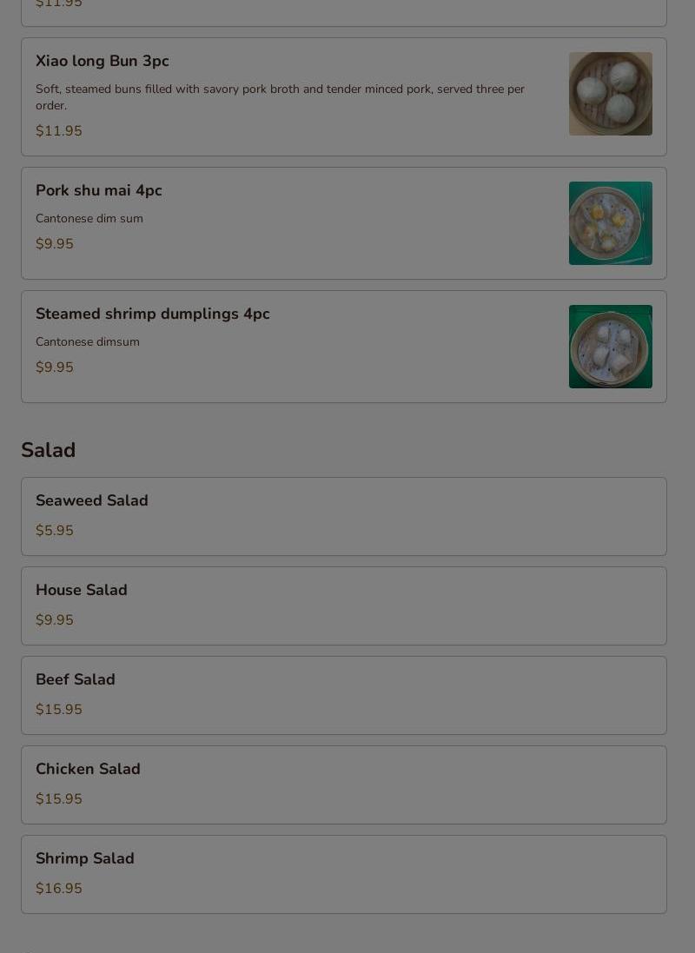Choose the Seaweed Salad menu item

tap(344, 516)
